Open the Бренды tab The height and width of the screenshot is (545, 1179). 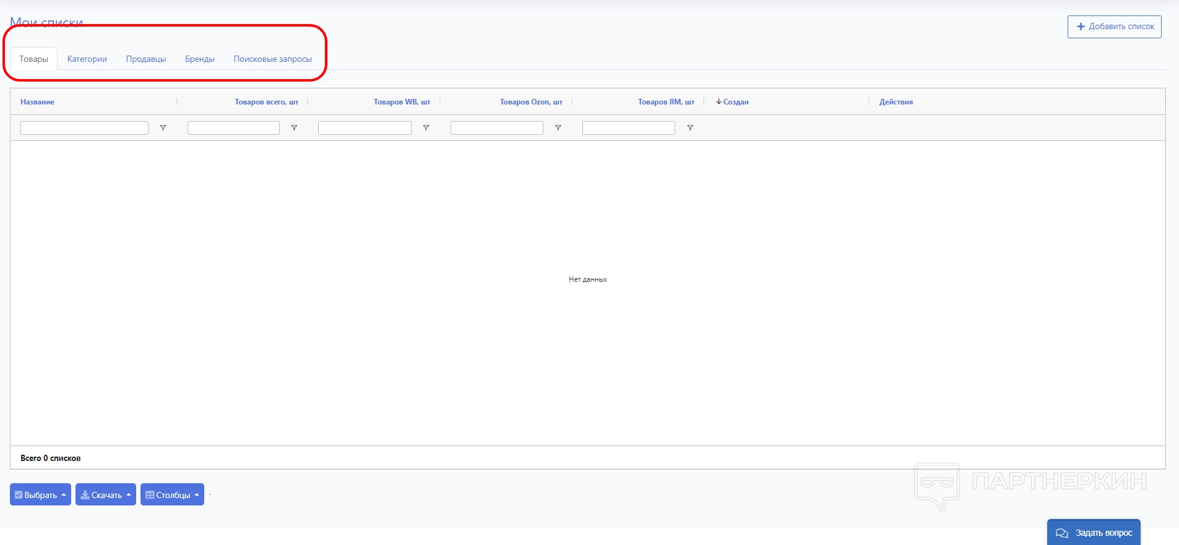click(200, 59)
